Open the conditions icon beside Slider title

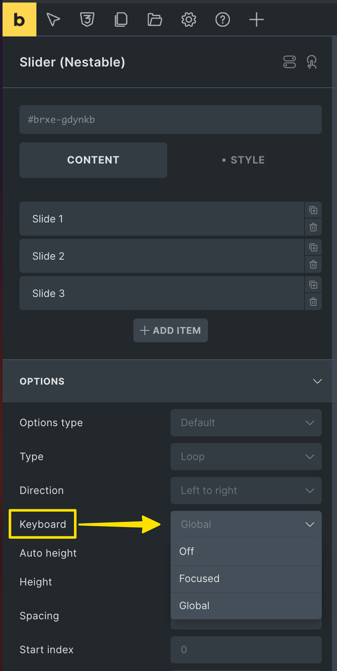[x=290, y=62]
